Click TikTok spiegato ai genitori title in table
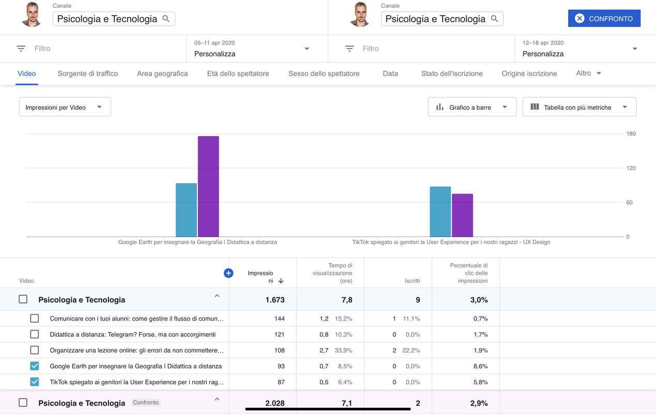The height and width of the screenshot is (414, 656). tap(136, 382)
